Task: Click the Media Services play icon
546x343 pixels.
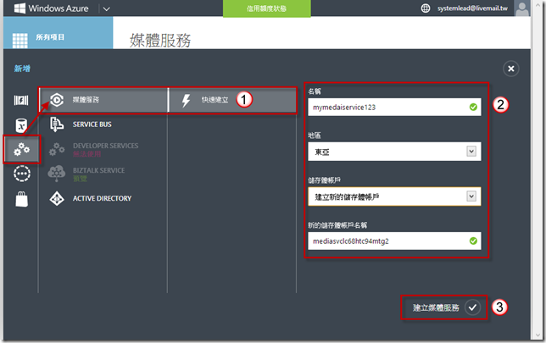Action: point(57,100)
